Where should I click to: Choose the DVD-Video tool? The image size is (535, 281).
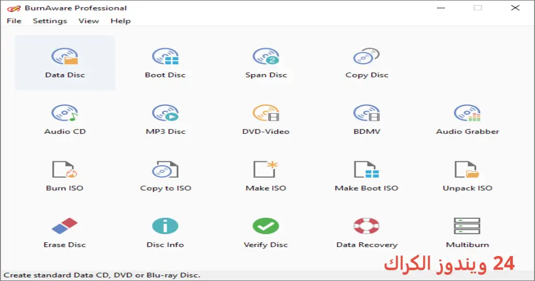coord(266,120)
